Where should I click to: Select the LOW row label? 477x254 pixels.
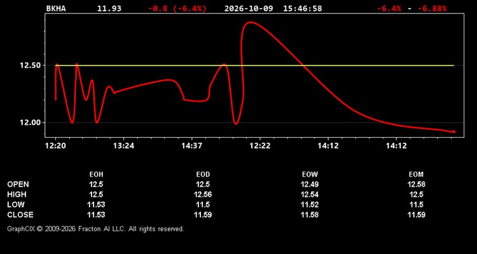pos(16,204)
